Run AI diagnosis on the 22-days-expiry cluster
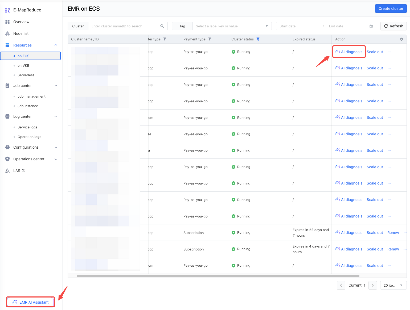This screenshot has height=310, width=410. [x=349, y=233]
